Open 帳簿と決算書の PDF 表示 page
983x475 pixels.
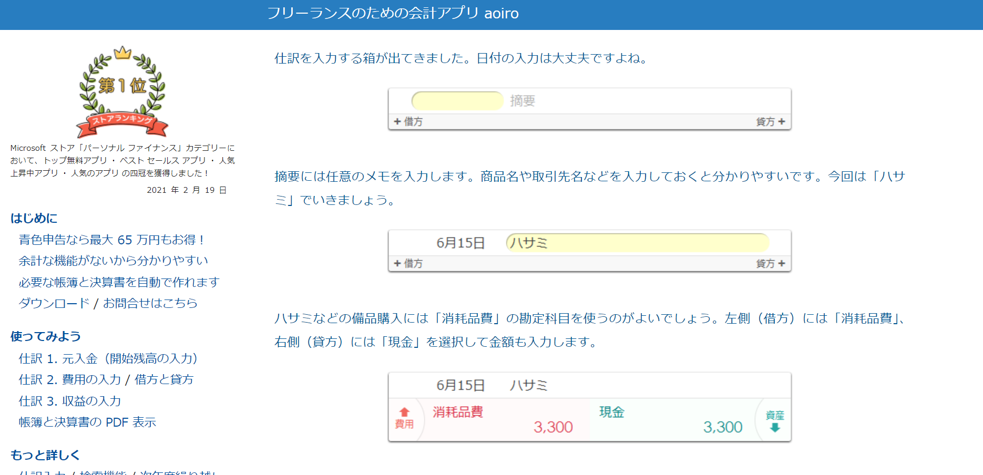coord(88,422)
